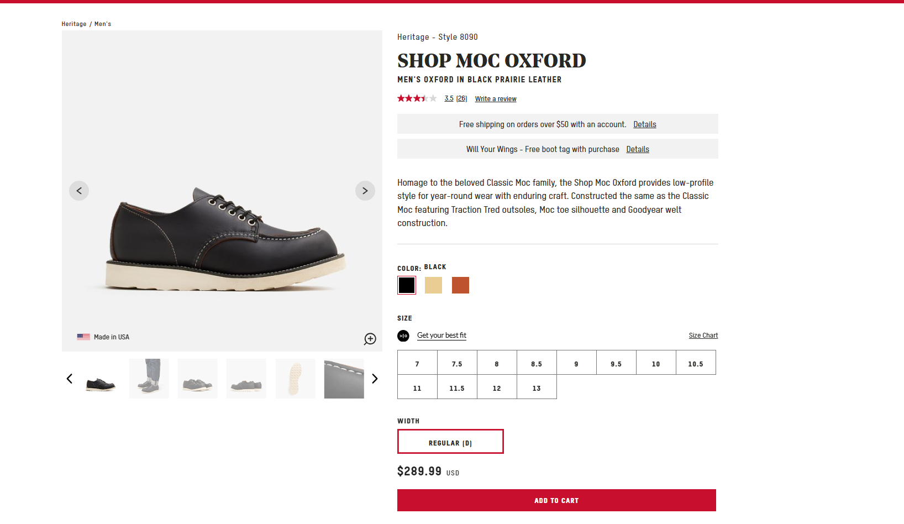This screenshot has height=524, width=904.
Task: Pick size 13
Action: point(537,387)
